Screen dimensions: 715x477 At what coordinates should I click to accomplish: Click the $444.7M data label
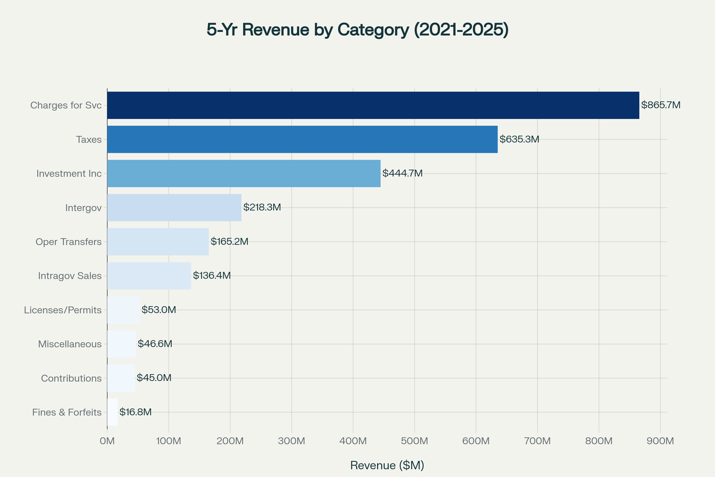click(x=402, y=173)
